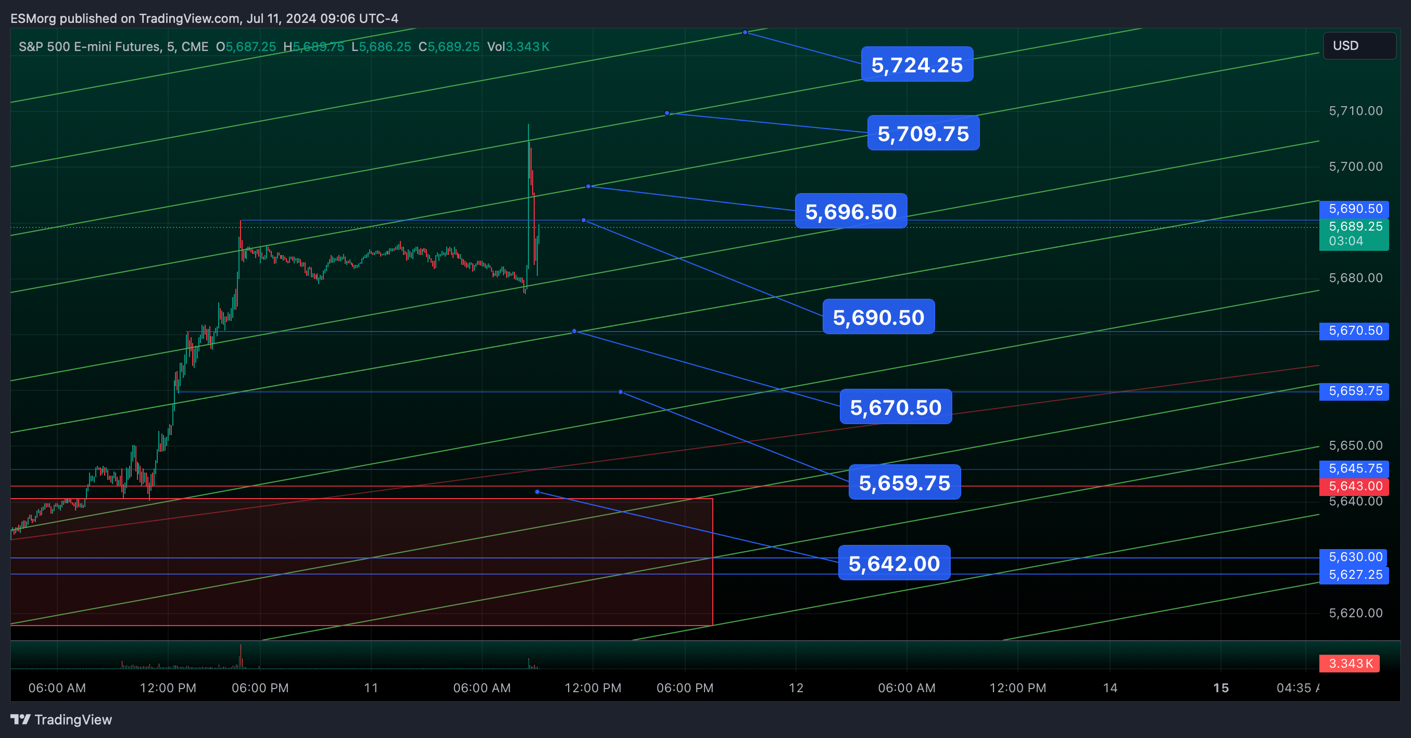Click the S&P 500 E-mini Futures symbol title
1411x738 pixels.
click(114, 46)
